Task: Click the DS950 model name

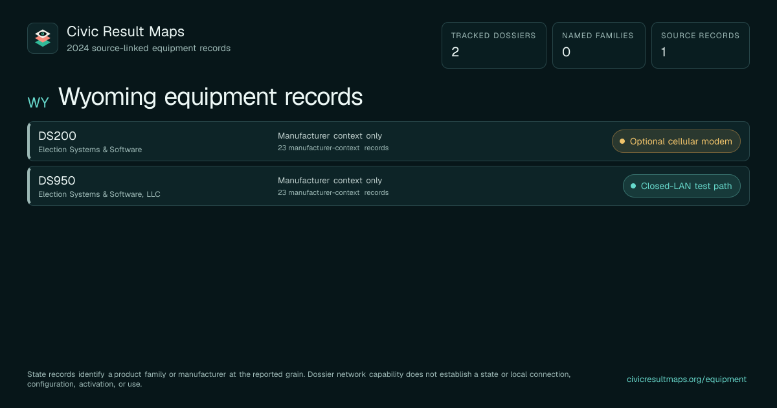Action: point(57,181)
